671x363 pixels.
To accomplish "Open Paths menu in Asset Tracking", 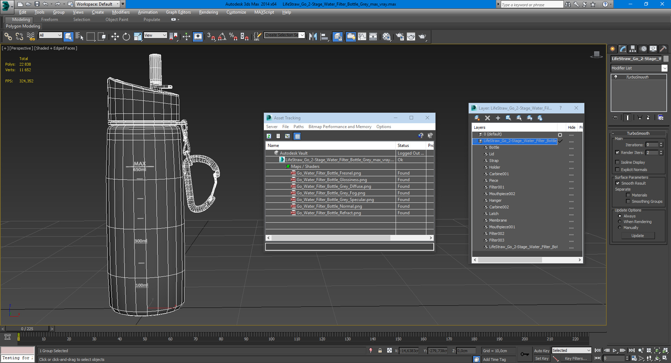I will [298, 127].
